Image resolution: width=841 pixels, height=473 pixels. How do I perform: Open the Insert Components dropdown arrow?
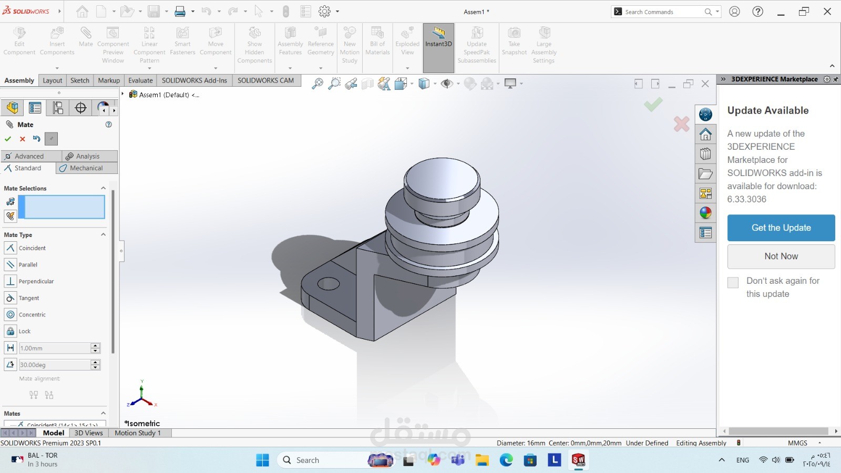point(57,68)
